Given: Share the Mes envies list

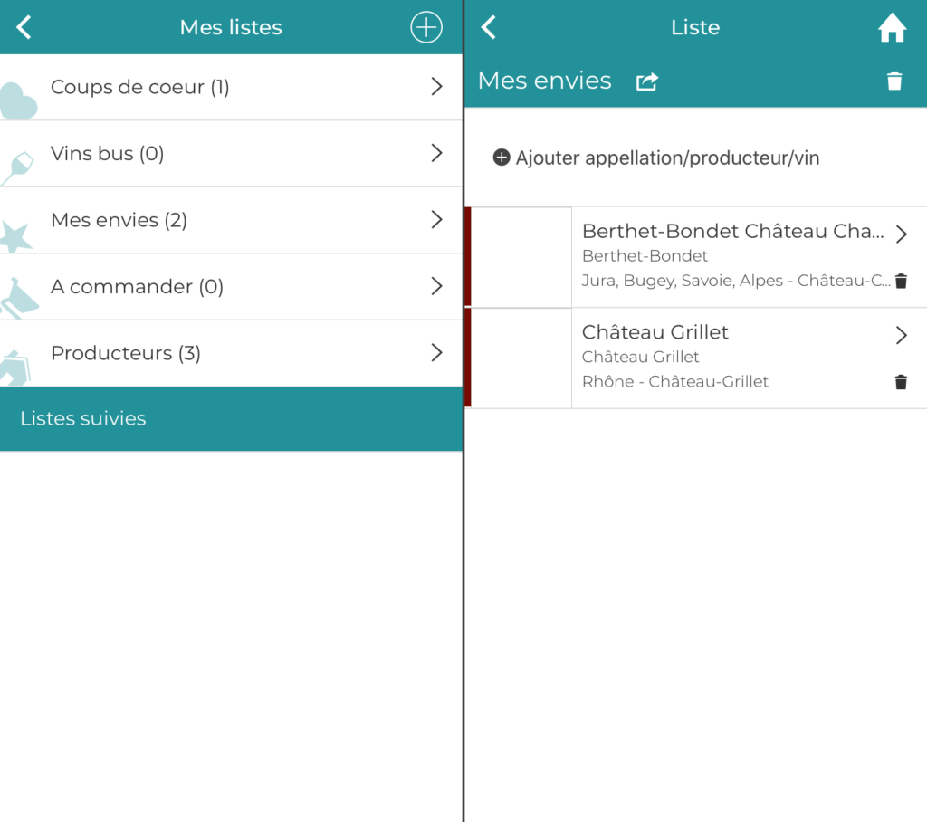Looking at the screenshot, I should 646,81.
